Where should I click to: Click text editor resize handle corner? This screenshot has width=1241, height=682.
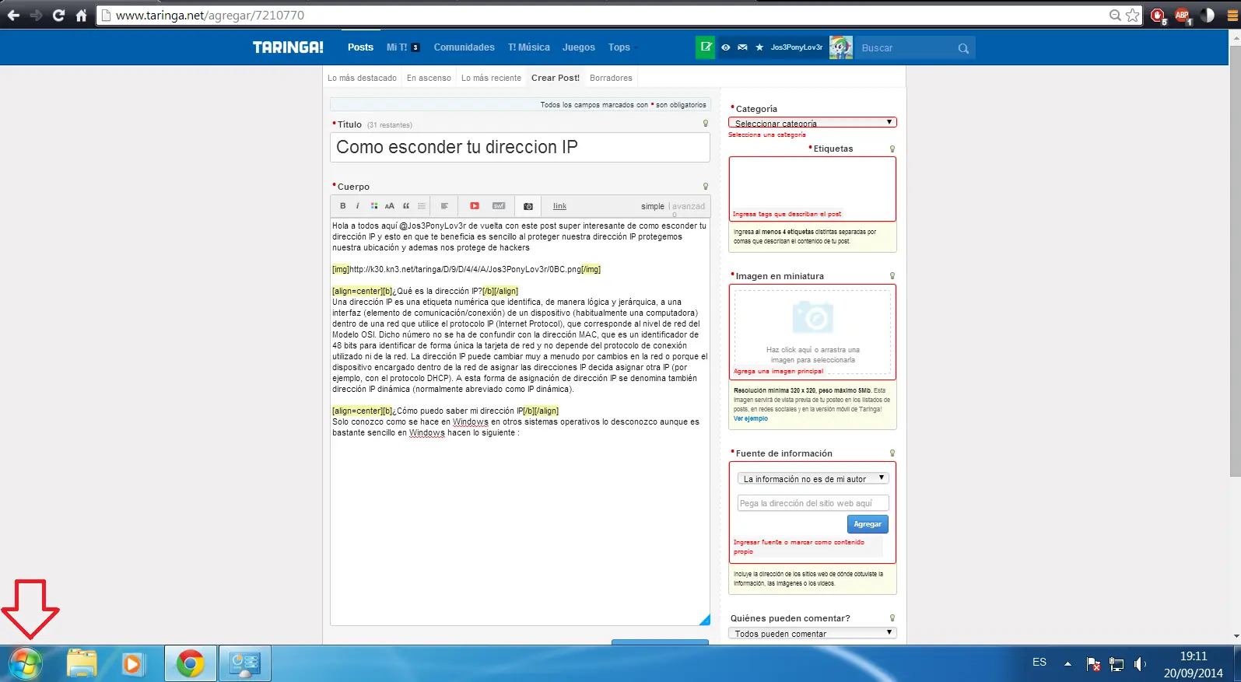705,620
